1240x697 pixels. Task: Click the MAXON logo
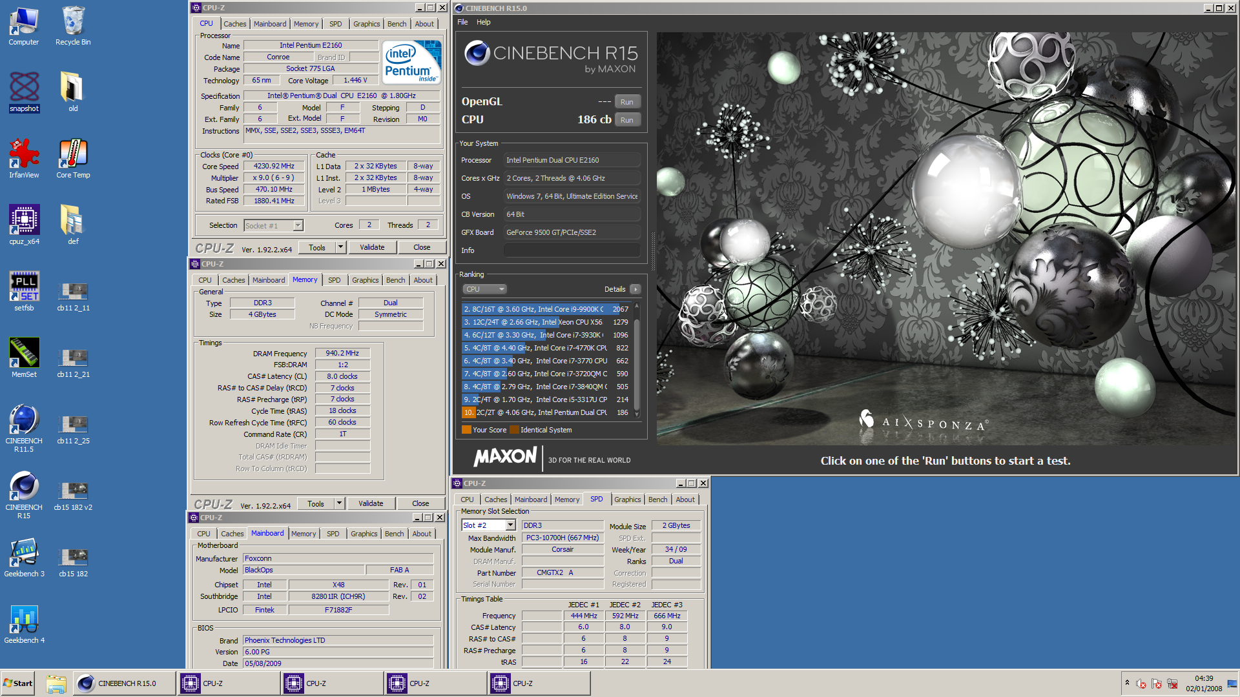coord(505,458)
